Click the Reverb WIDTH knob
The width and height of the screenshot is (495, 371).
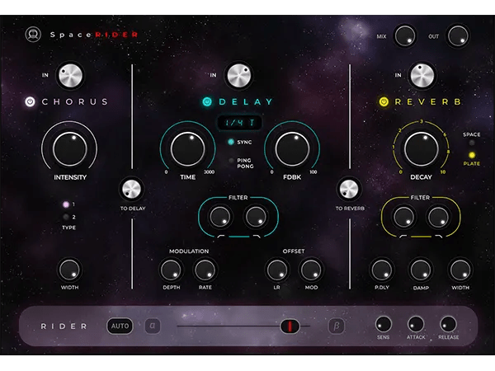460,270
